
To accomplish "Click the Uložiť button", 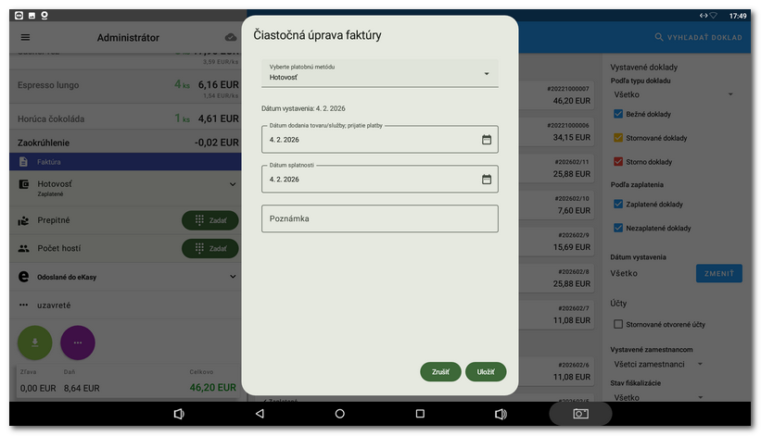I will pos(486,372).
